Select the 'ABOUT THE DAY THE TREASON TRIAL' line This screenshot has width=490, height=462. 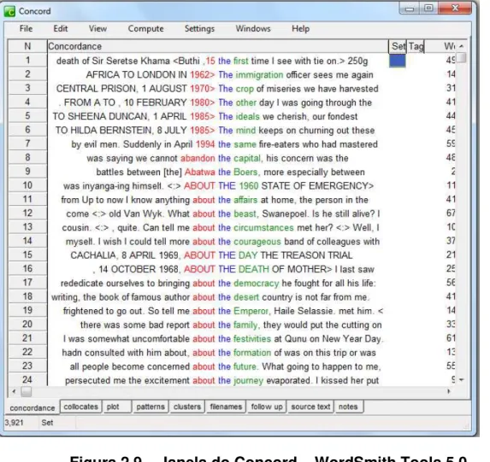point(218,255)
